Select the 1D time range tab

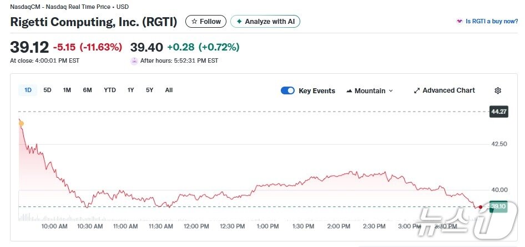28,90
